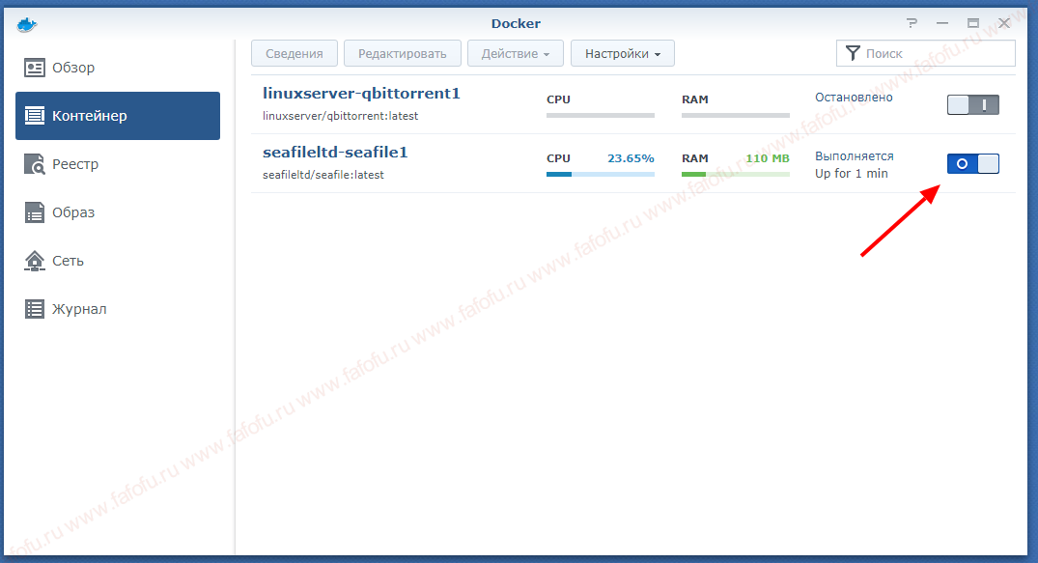Minimize the Docker window
Image resolution: width=1038 pixels, height=563 pixels.
pyautogui.click(x=942, y=23)
